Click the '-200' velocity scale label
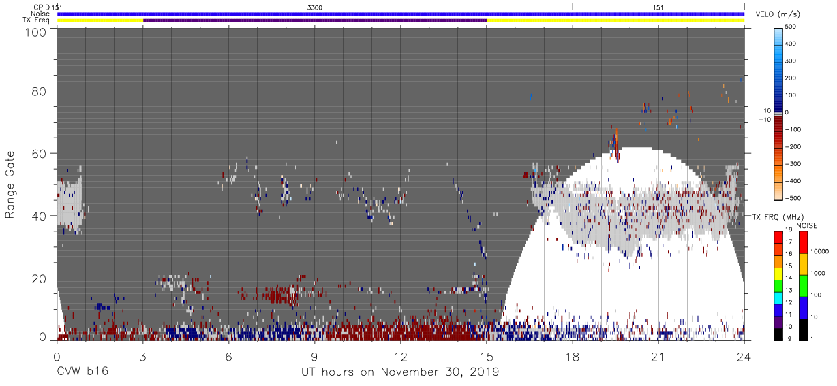The height and width of the screenshot is (386, 837). tap(793, 147)
